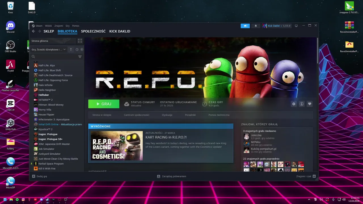Add R.E.P.O. to favorites heart icon
The image size is (363, 204).
(310, 104)
